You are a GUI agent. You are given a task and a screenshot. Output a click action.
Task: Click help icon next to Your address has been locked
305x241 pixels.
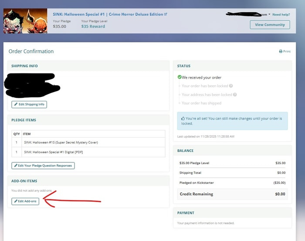click(x=235, y=95)
